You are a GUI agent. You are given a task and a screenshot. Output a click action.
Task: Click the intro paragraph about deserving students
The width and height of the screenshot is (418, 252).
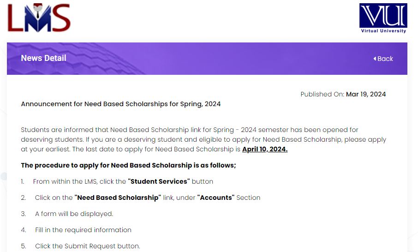point(203,139)
